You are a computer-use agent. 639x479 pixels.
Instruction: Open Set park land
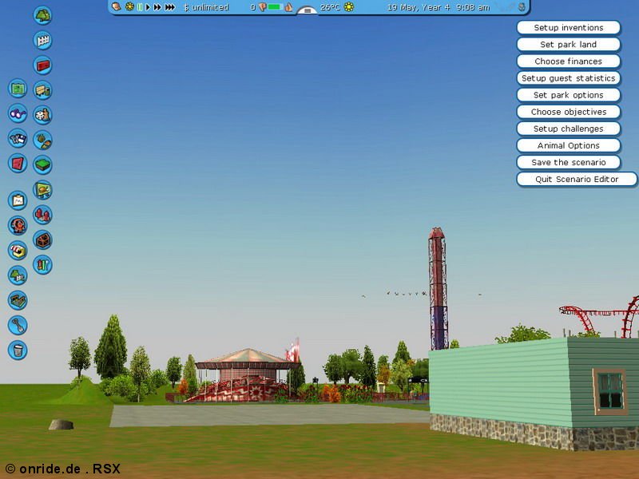coord(569,45)
